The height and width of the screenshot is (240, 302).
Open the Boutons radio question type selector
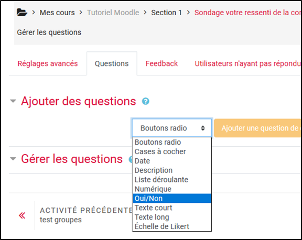(172, 128)
